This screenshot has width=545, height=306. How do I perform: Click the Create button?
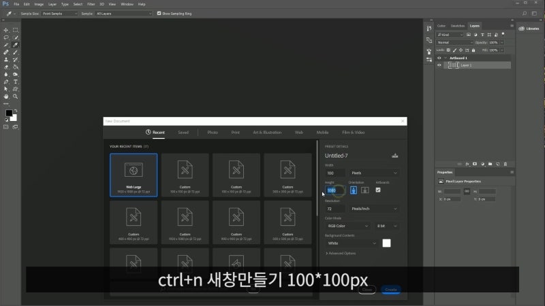tap(390, 290)
